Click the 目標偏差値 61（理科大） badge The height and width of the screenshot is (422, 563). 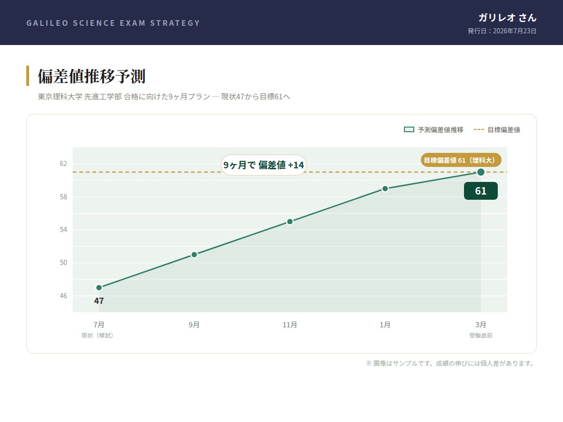[461, 160]
